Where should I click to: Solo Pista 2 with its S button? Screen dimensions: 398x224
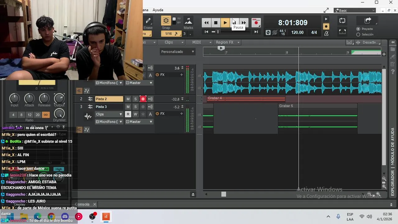[135, 99]
